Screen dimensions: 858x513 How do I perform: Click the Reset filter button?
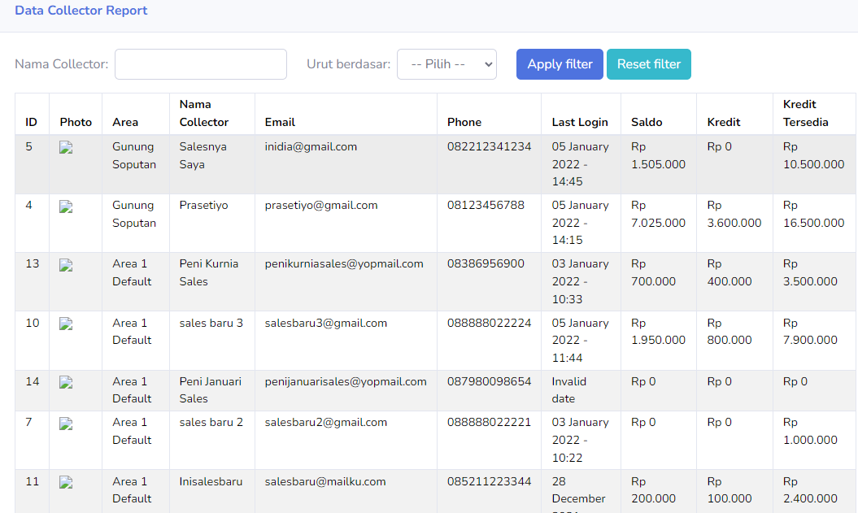648,64
